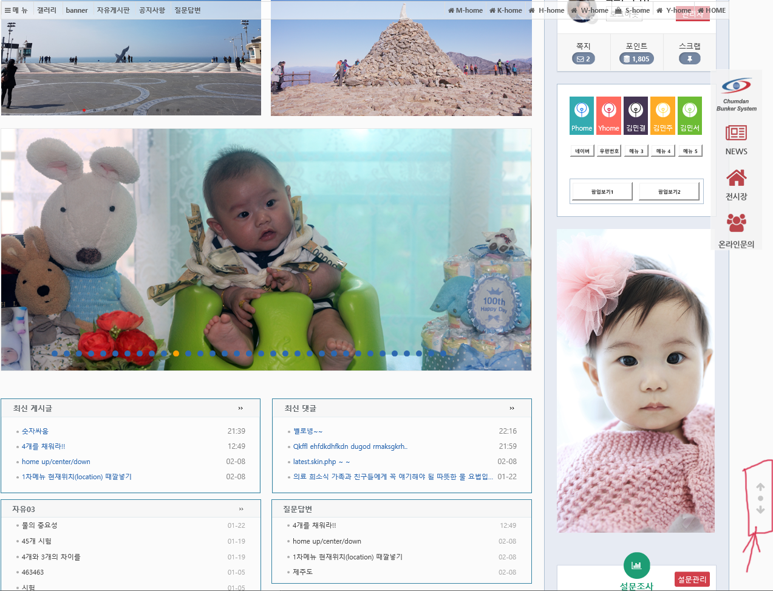Viewport: 773px width, 591px height.
Task: Open the W-home link
Action: (x=590, y=10)
